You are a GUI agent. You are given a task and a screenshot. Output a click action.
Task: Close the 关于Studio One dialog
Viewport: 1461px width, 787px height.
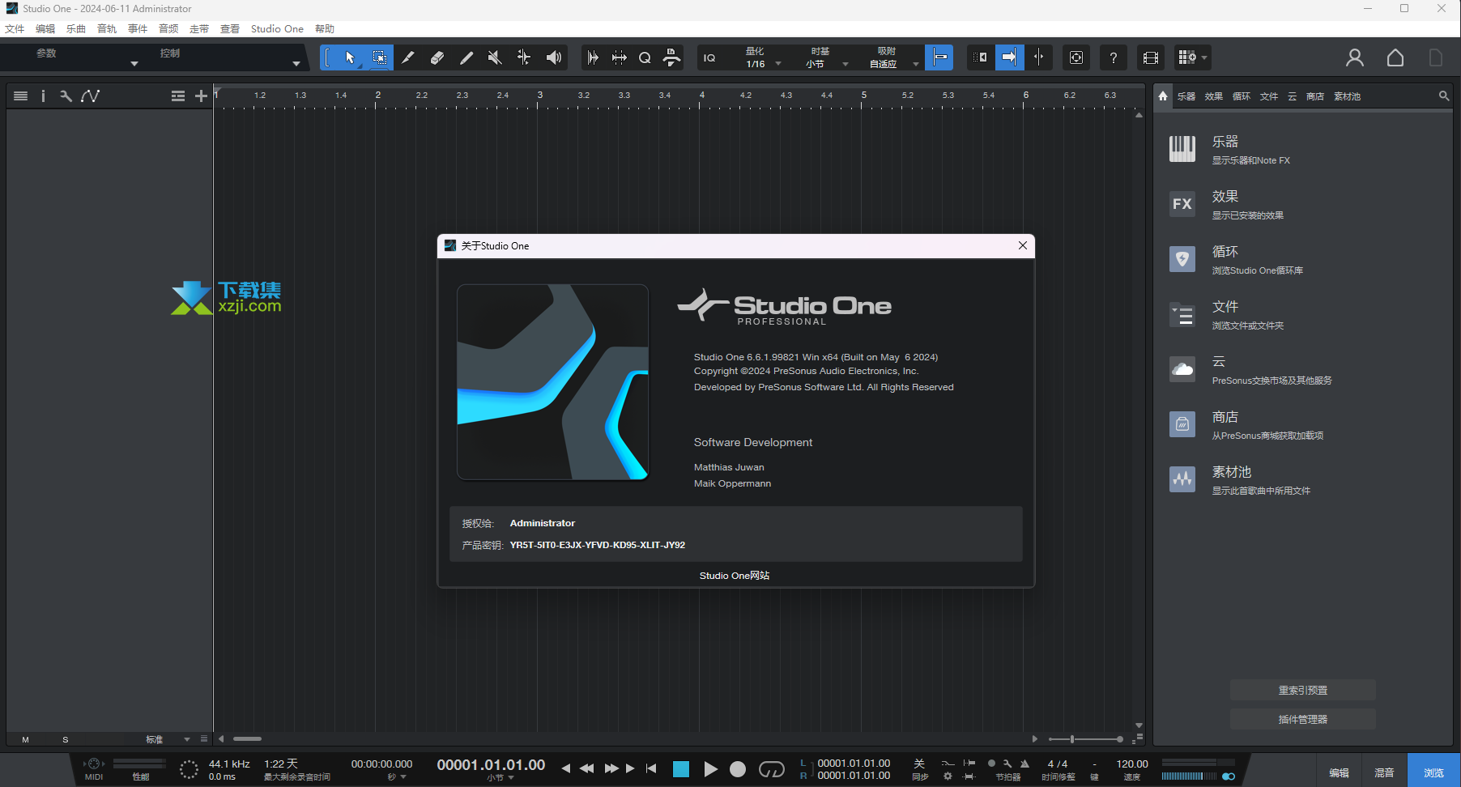pos(1022,245)
